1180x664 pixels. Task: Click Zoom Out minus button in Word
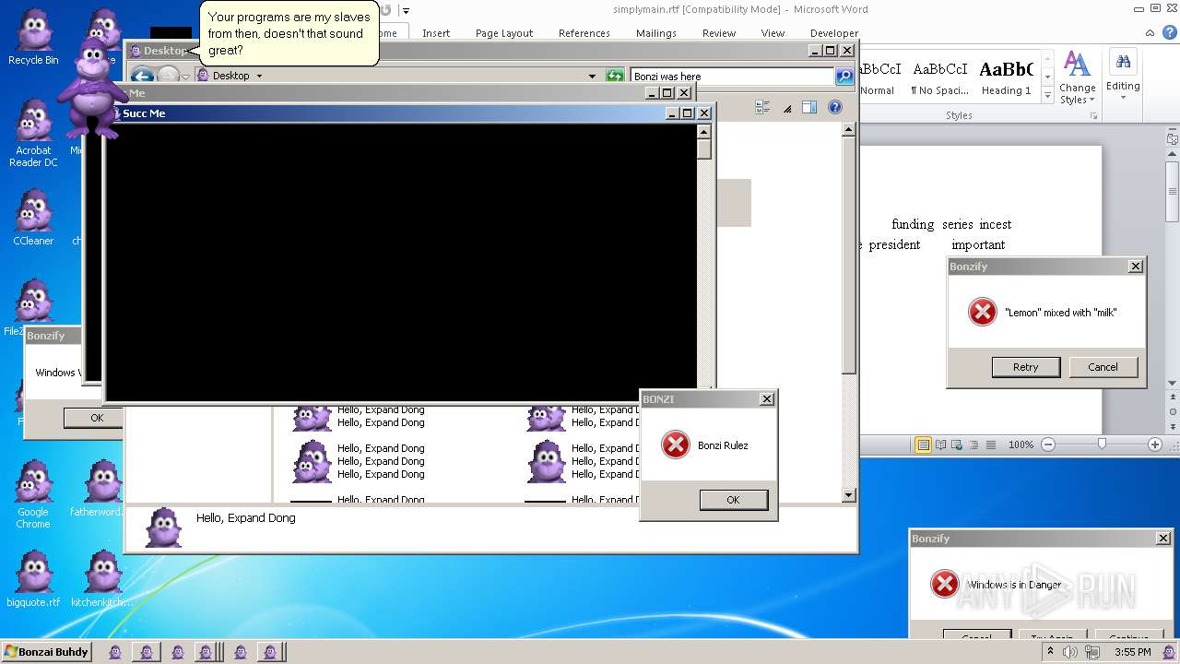click(x=1048, y=445)
